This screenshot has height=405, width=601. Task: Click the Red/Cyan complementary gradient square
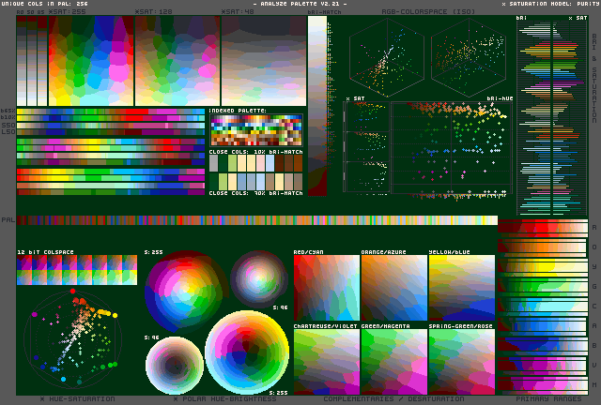(326, 288)
